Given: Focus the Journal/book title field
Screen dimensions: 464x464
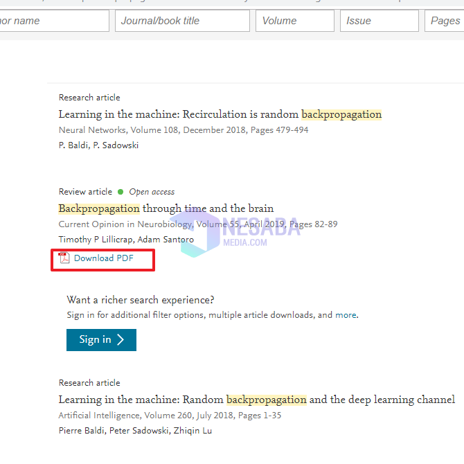Looking at the screenshot, I should pyautogui.click(x=182, y=21).
